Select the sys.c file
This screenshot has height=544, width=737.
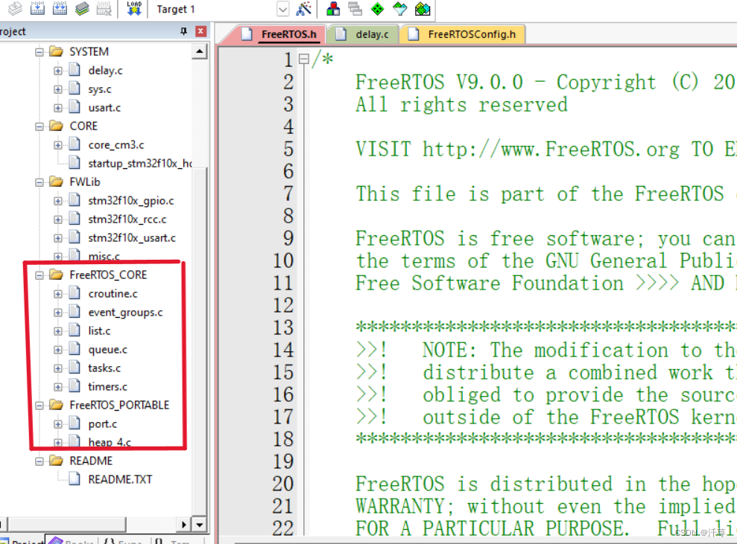(100, 89)
